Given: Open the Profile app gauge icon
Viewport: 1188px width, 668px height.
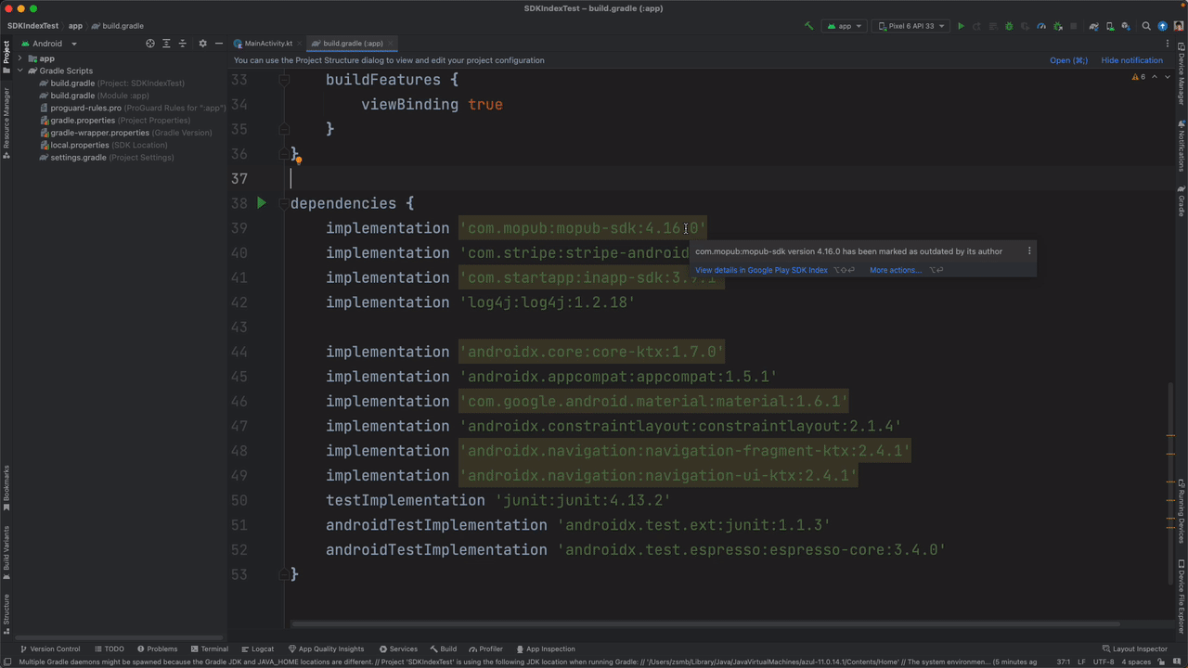Looking at the screenshot, I should tap(1041, 26).
